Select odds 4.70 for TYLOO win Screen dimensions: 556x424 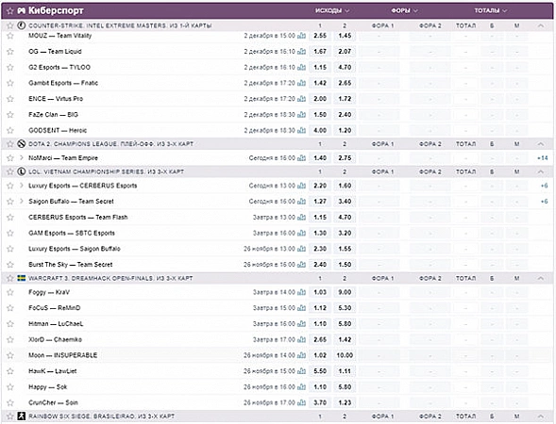coord(345,67)
